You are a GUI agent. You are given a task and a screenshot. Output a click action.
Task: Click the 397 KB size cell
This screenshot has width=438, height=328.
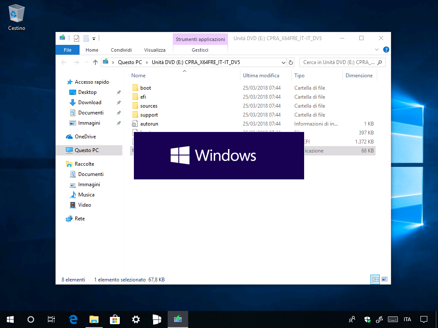pyautogui.click(x=366, y=133)
